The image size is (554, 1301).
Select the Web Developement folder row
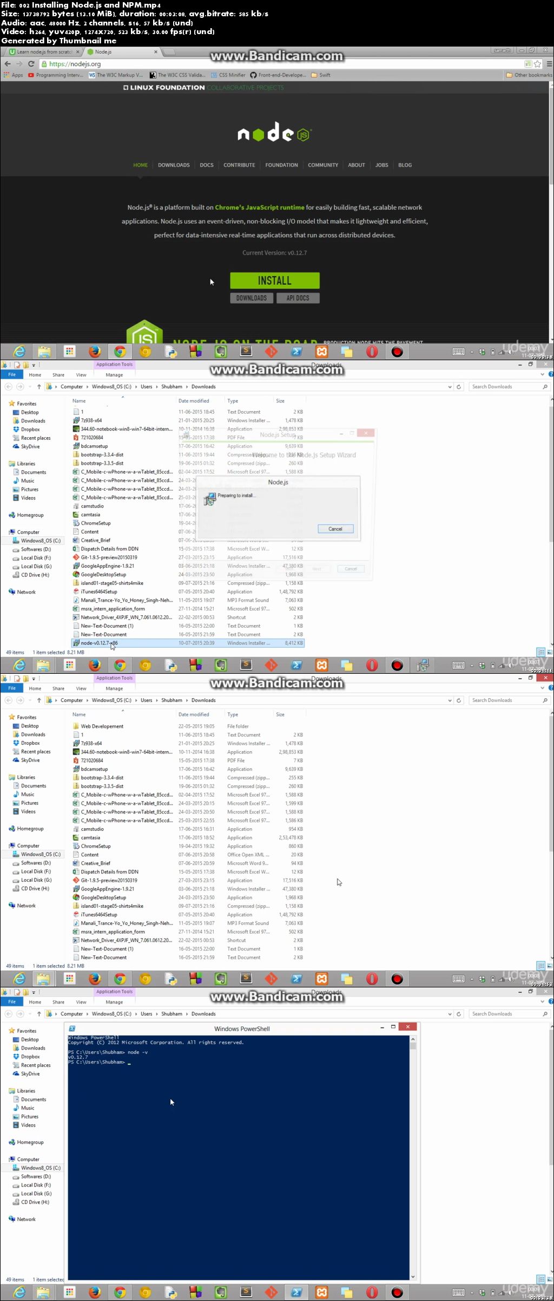(x=188, y=726)
